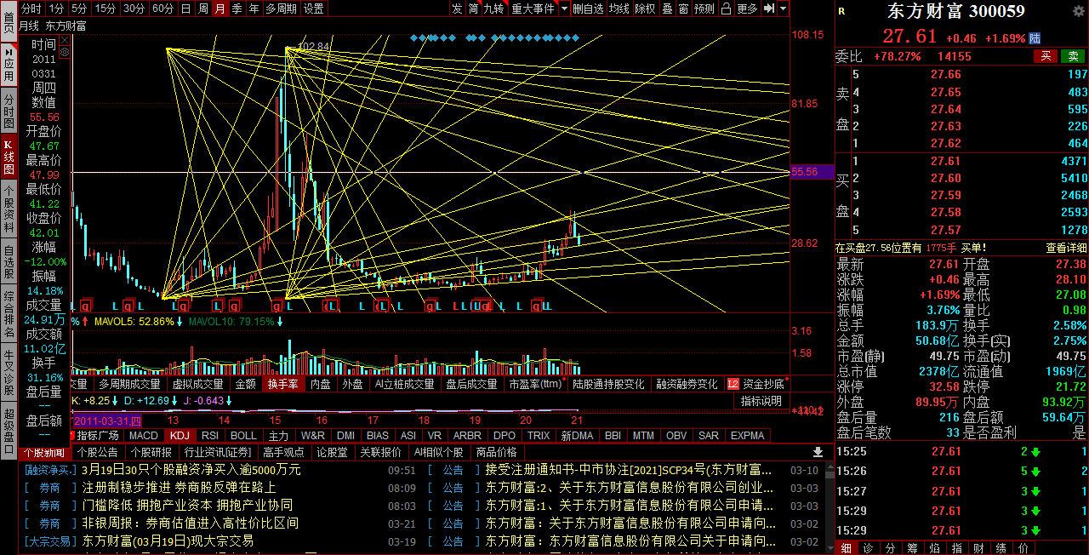This screenshot has height=555, width=1089.
Task: Open 牛叉诊股 in the left sidebar
Action: (x=9, y=371)
